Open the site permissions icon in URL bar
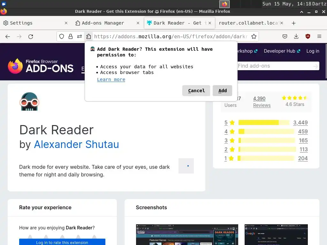327x245 pixels. click(80, 37)
